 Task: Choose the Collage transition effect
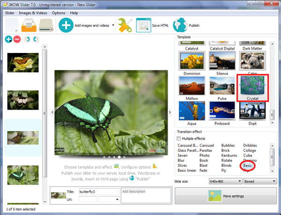(250, 150)
